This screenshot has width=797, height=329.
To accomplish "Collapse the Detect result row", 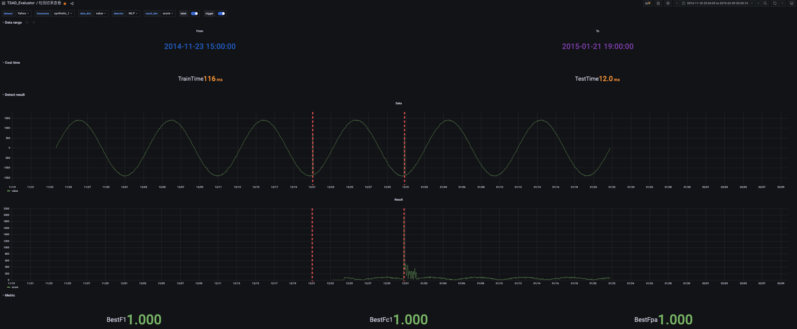I will 14,95.
